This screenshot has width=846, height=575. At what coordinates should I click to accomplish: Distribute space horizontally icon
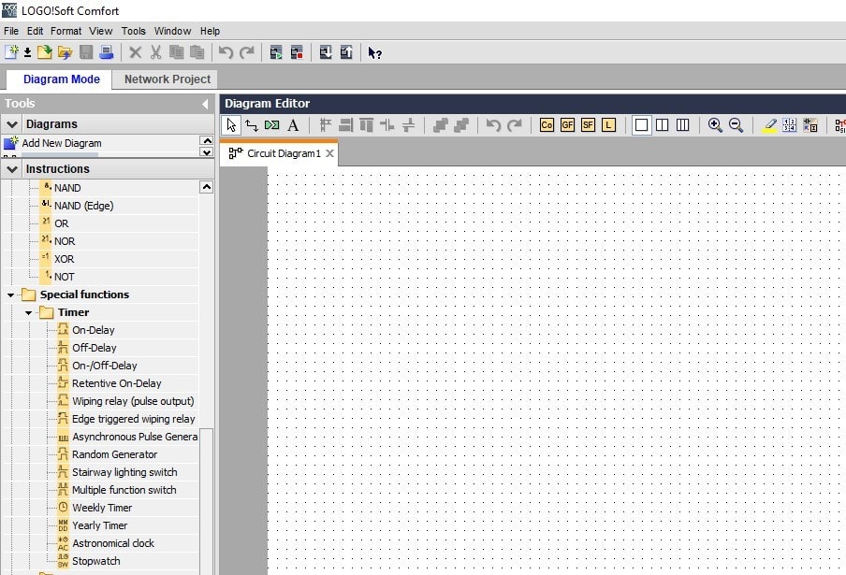(x=387, y=125)
